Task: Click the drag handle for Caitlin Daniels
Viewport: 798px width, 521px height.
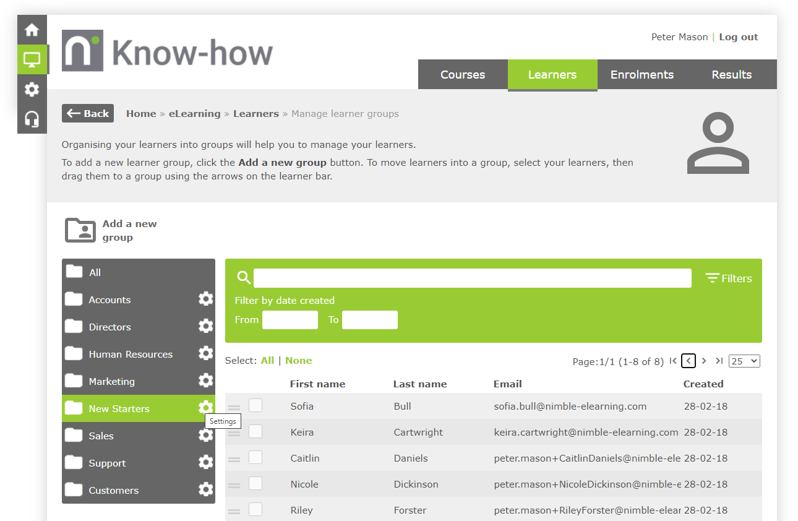Action: coord(234,459)
